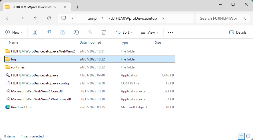Click the DLL icon of WebView2.WinForms.dll
253x140 pixels.
point(8,99)
